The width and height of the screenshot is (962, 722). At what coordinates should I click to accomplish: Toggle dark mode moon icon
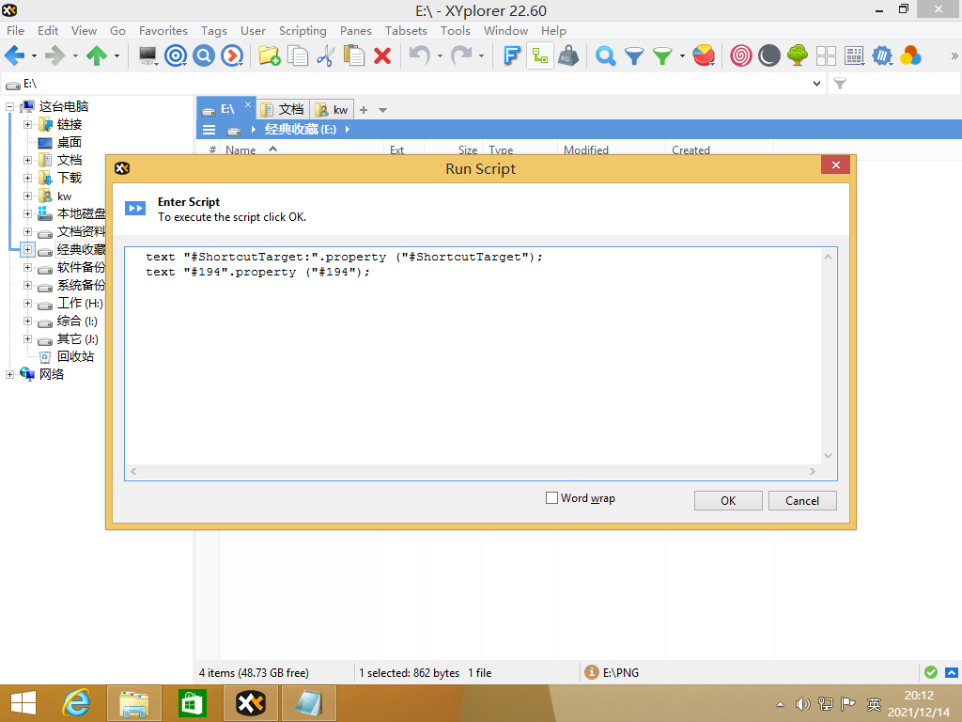(769, 56)
